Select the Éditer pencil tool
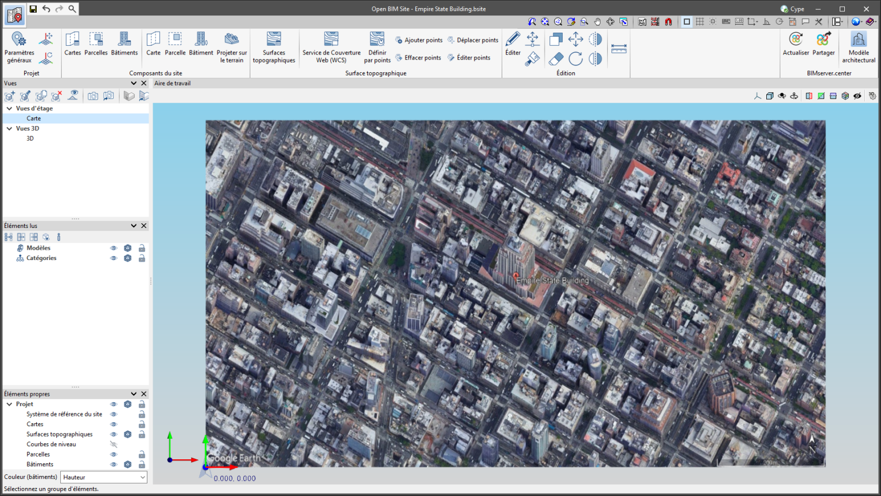This screenshot has width=881, height=496. tap(513, 44)
